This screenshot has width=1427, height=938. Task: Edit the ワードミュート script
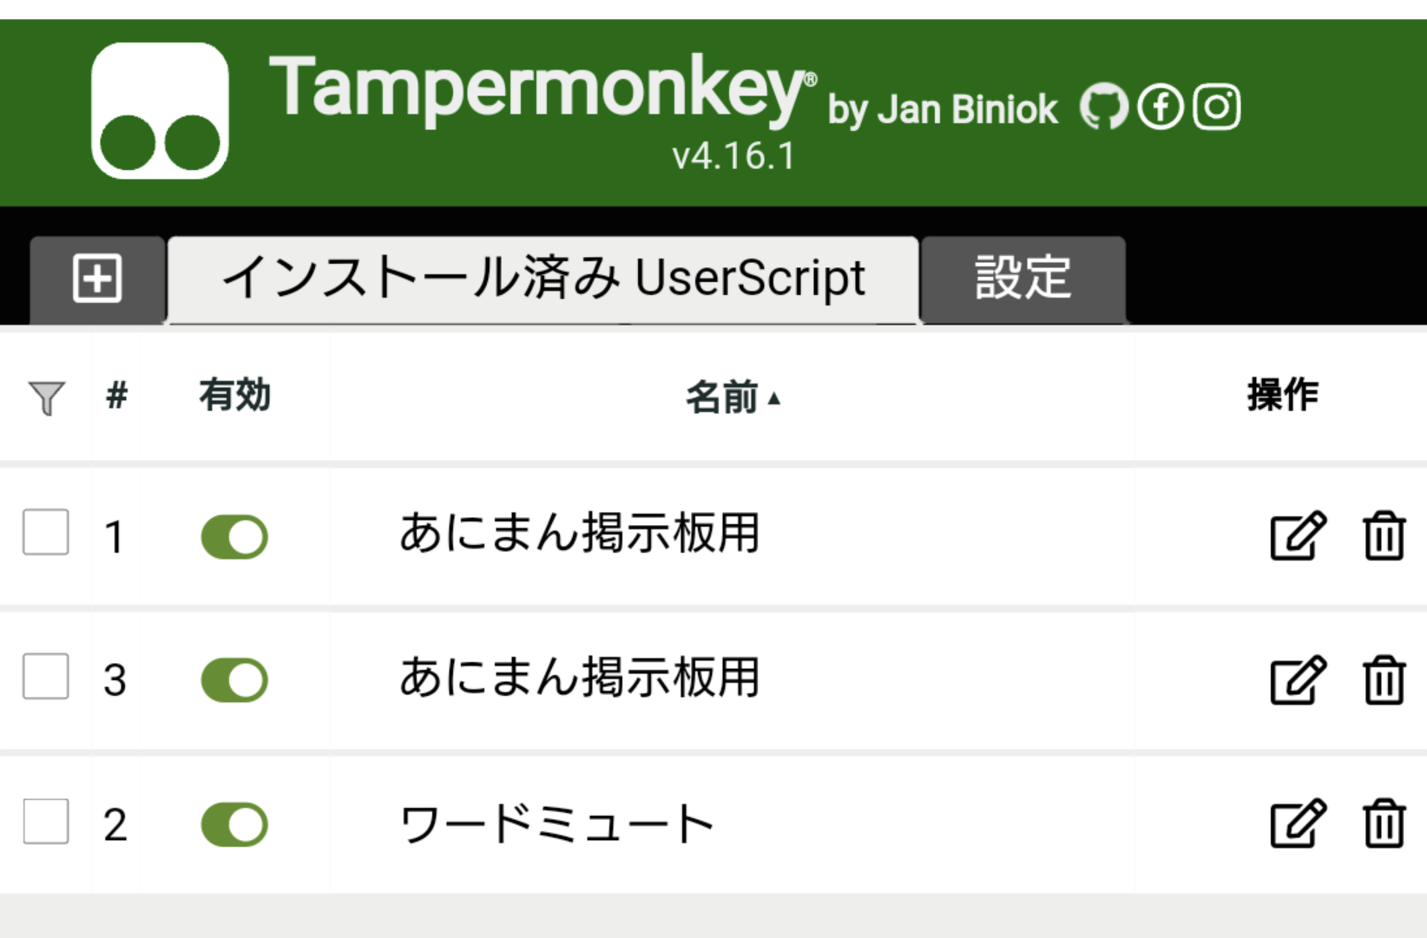click(1298, 823)
